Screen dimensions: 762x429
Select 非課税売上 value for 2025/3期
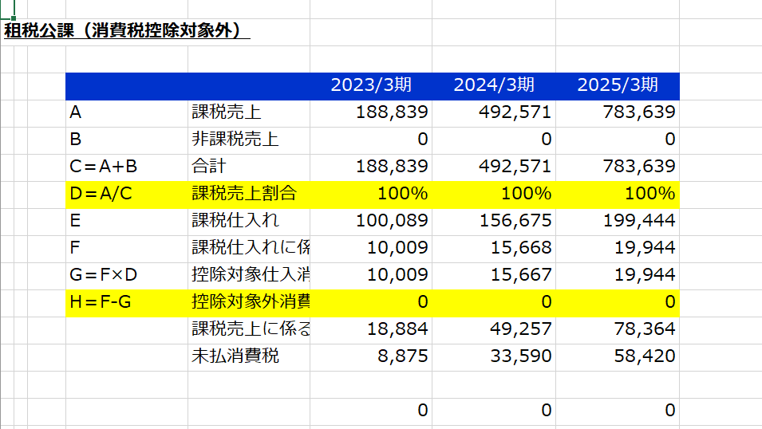click(618, 140)
